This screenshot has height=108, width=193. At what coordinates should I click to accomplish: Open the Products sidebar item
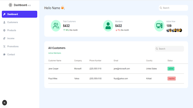click(x=20, y=30)
